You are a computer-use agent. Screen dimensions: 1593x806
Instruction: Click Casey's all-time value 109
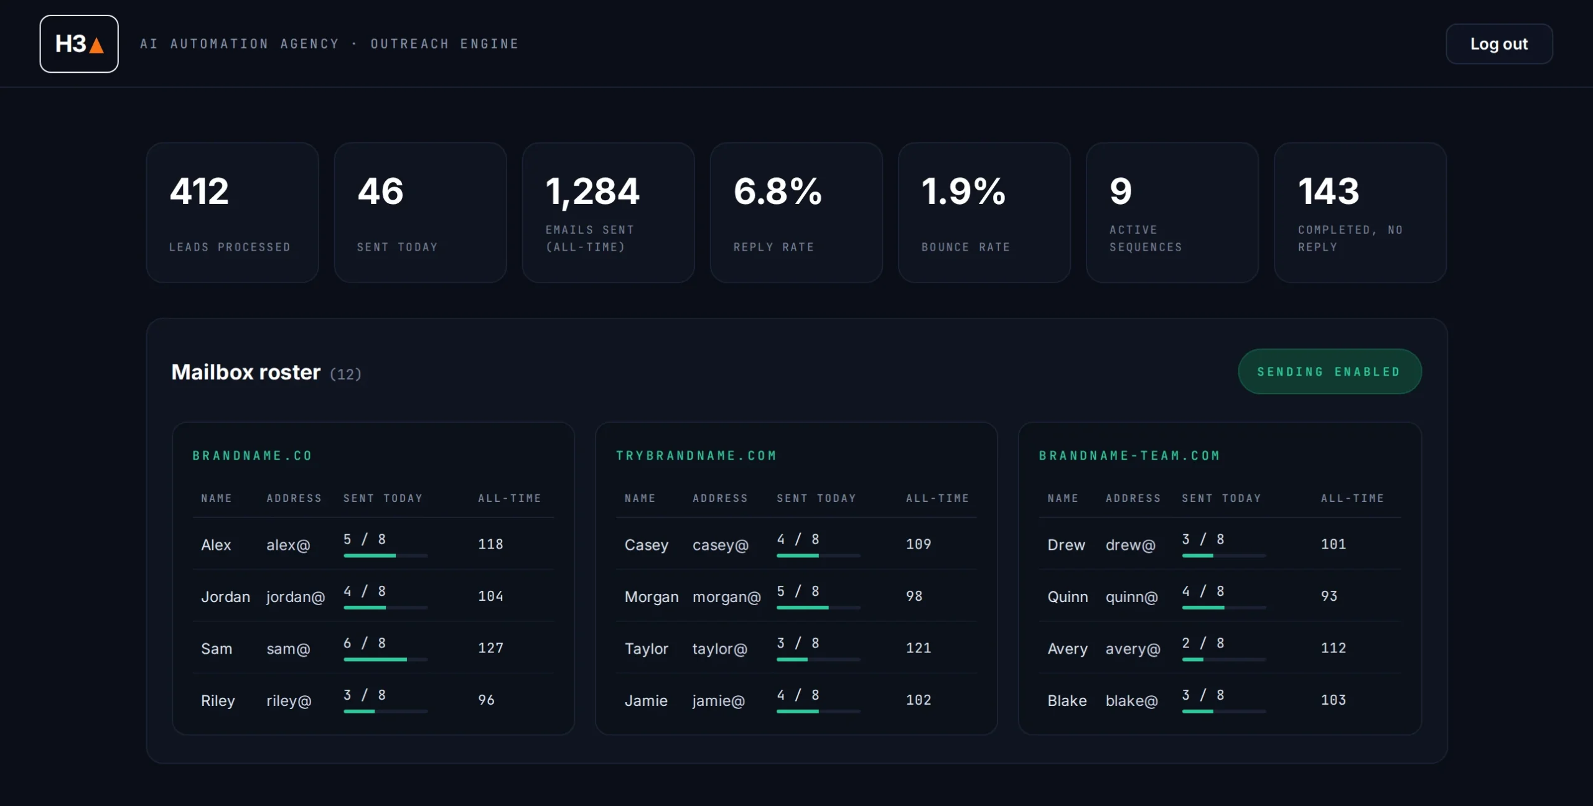918,544
